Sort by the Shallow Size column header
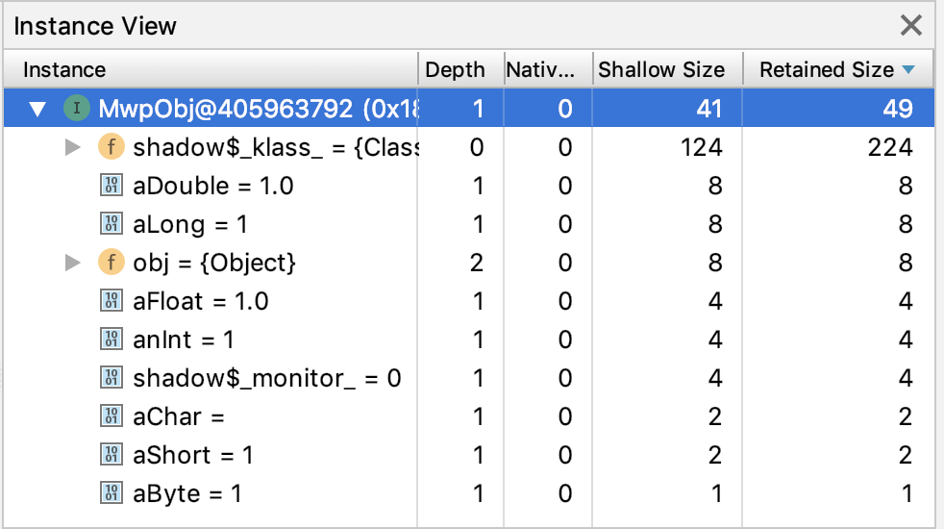Screen dimensions: 944x529 pyautogui.click(x=660, y=69)
